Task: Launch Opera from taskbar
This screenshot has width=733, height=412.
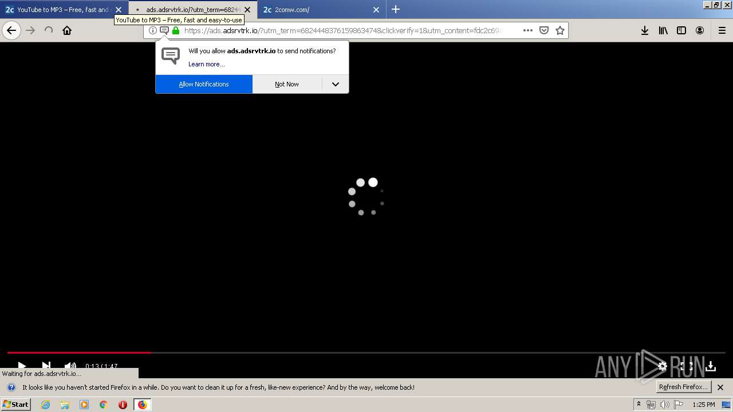Action: 123,405
